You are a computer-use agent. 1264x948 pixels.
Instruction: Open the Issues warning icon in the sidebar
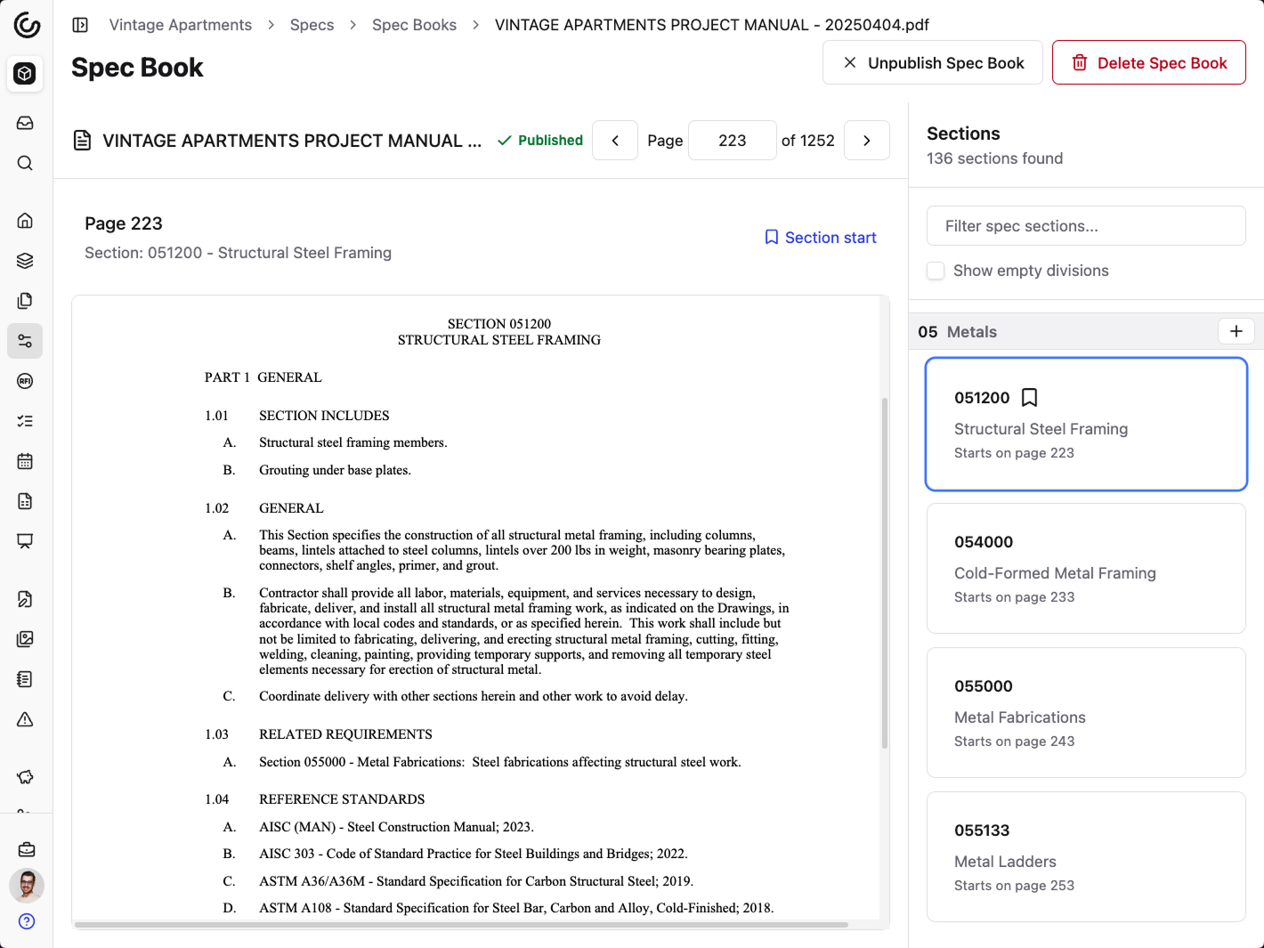25,719
